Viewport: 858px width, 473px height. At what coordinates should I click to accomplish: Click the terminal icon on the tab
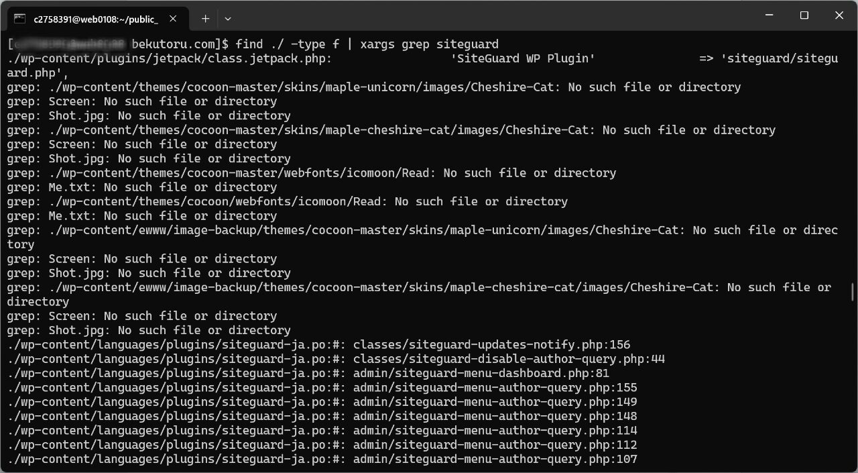pos(20,19)
